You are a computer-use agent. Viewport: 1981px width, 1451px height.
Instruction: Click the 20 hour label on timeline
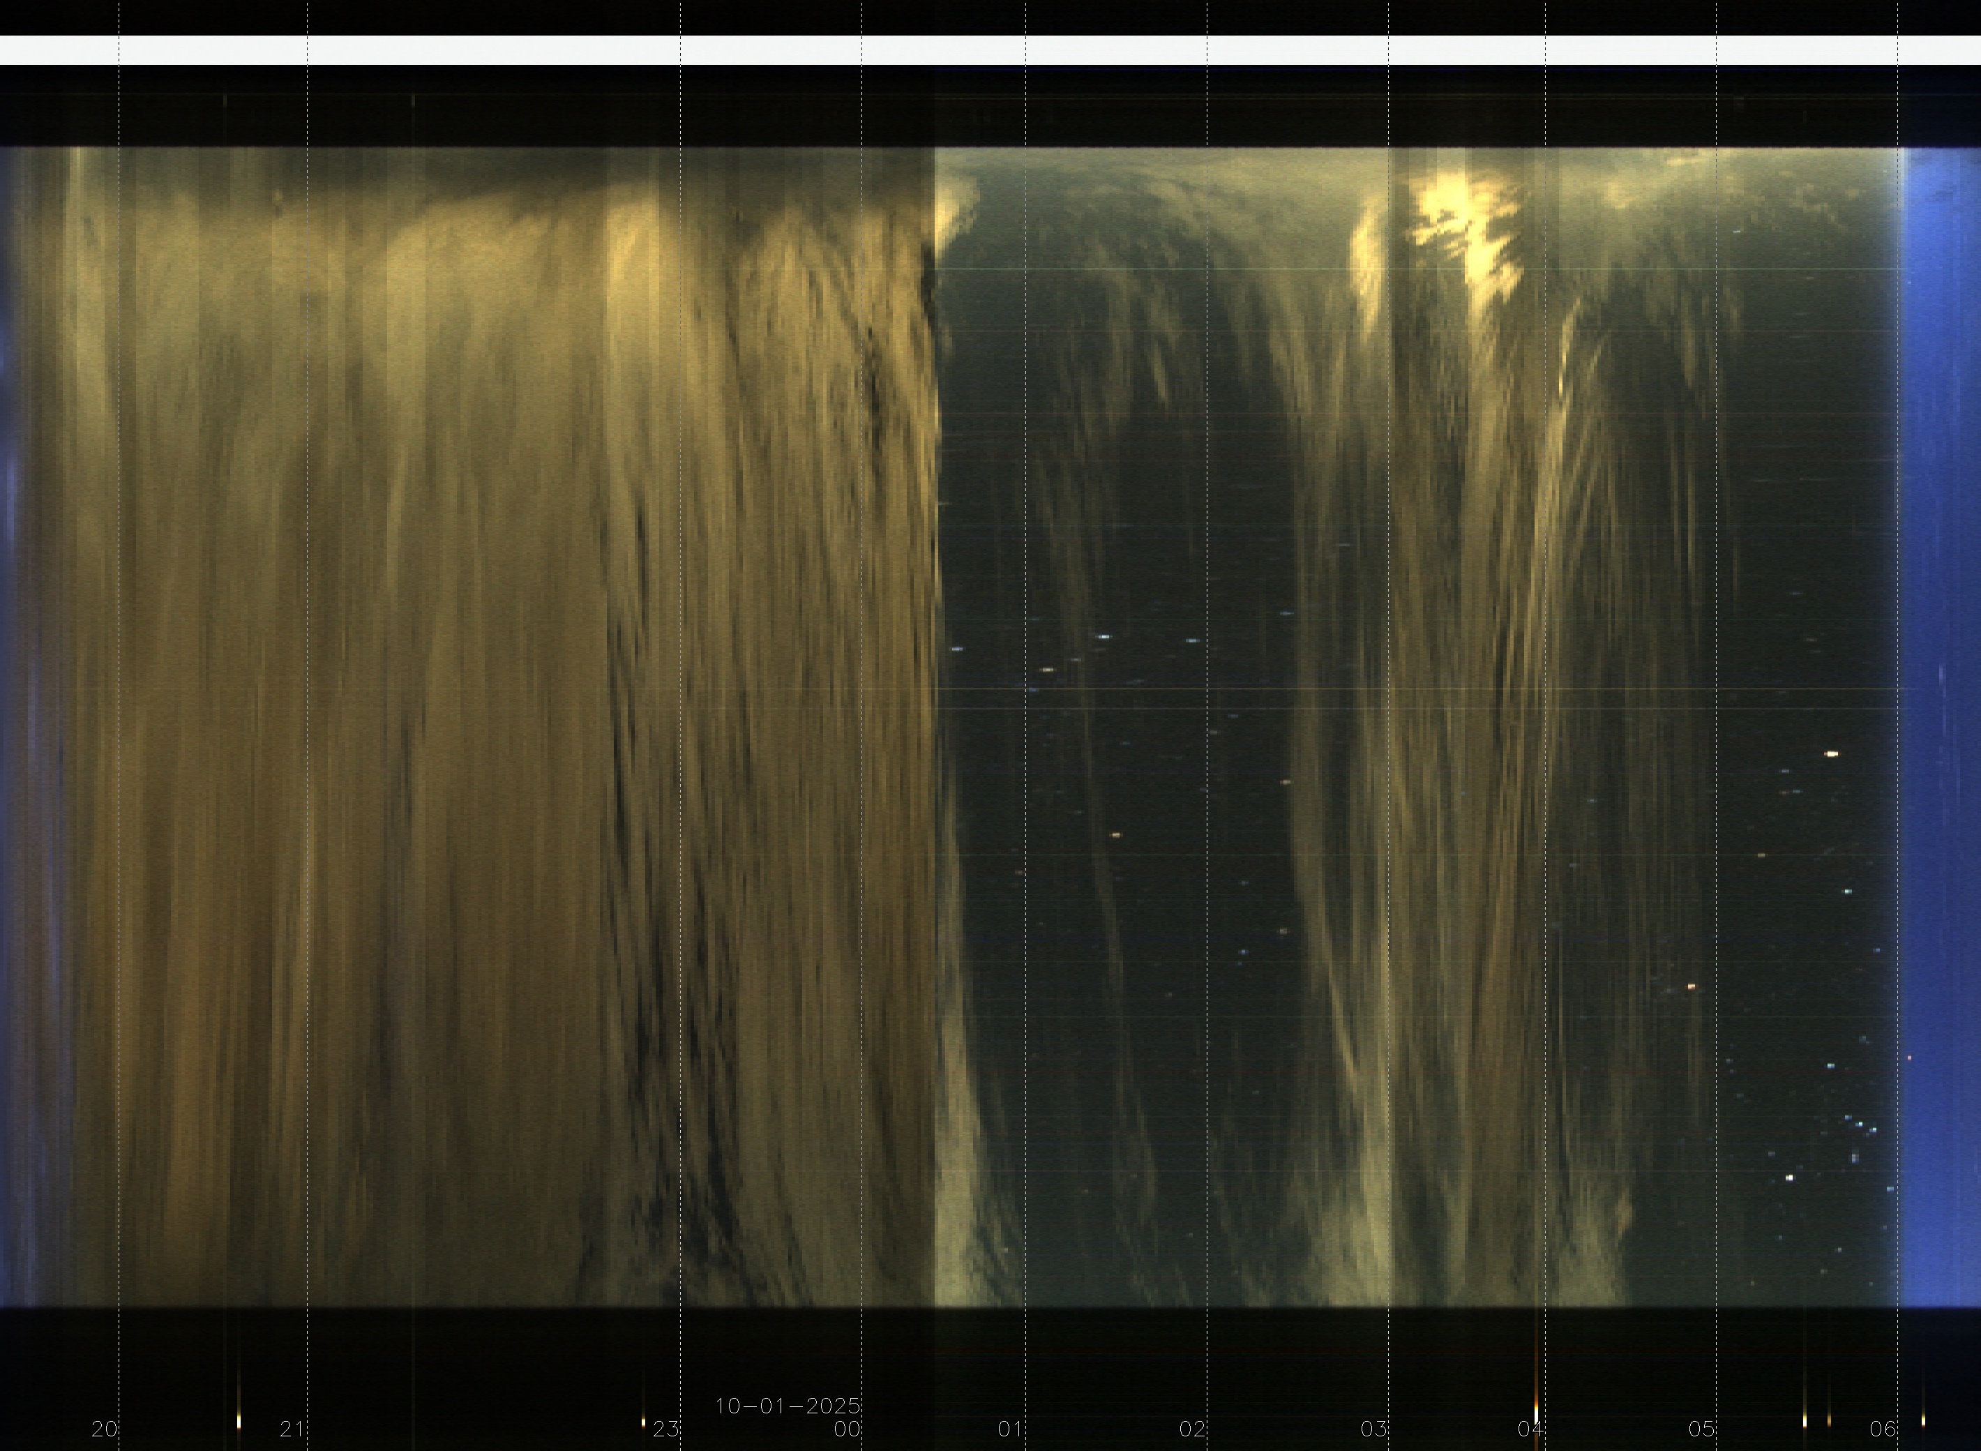[104, 1429]
